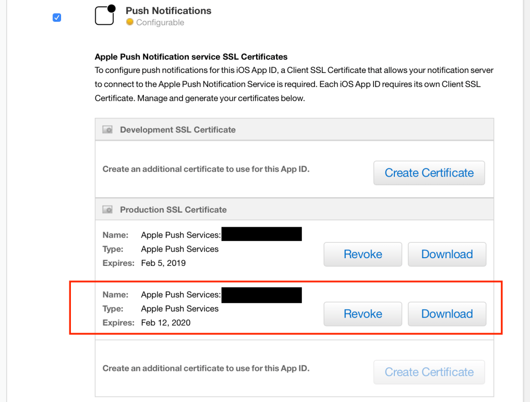Click the yellow Configurable status dot

coord(130,22)
